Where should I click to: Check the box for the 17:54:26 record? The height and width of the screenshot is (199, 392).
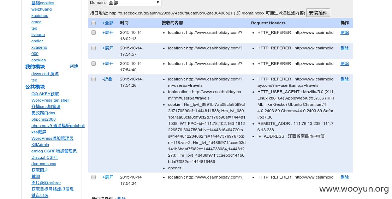point(94,79)
